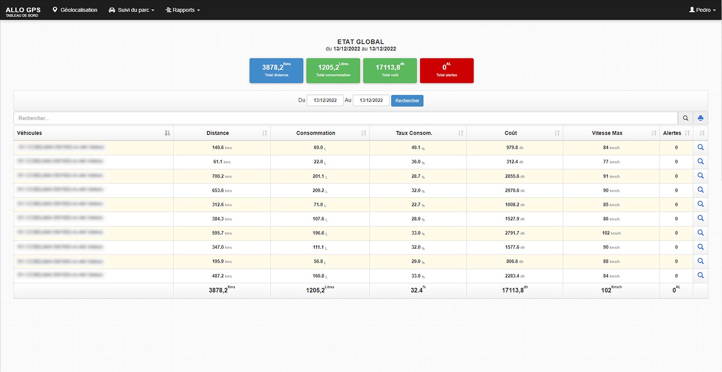Click the Au end date field
Image resolution: width=722 pixels, height=372 pixels.
pos(371,101)
